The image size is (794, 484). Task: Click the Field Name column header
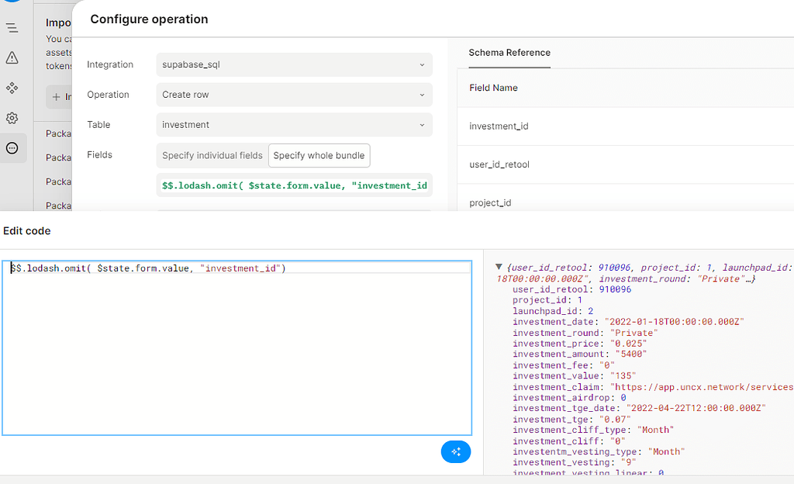click(493, 88)
